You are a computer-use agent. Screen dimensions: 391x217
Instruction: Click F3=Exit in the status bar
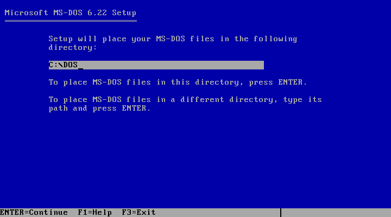[138, 213]
